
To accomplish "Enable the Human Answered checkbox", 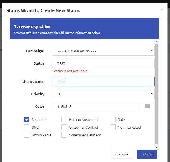I will coord(64,119).
